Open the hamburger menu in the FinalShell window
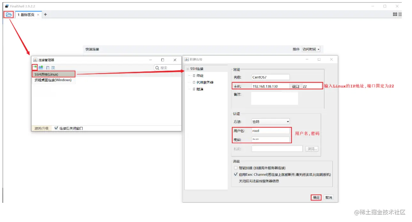 click(x=400, y=14)
